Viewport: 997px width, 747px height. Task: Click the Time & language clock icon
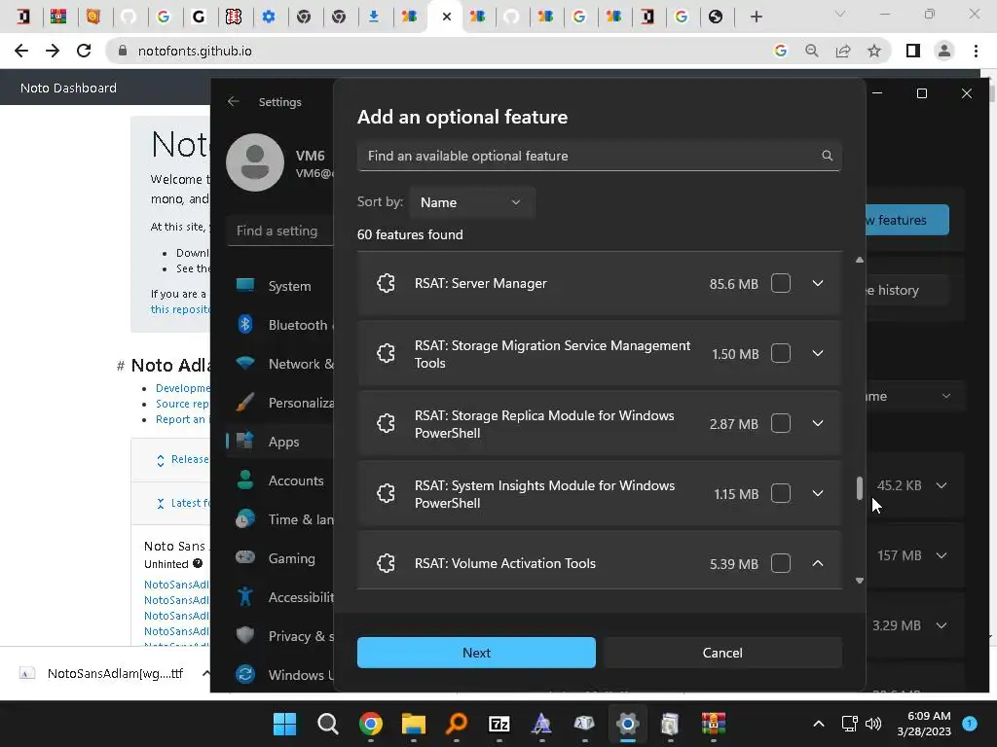pos(244,519)
